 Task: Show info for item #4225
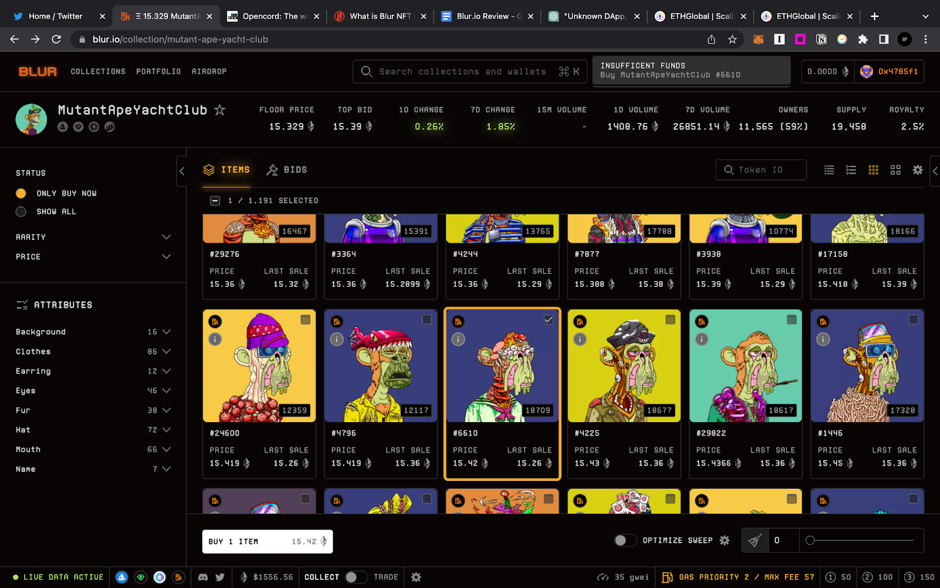[580, 339]
